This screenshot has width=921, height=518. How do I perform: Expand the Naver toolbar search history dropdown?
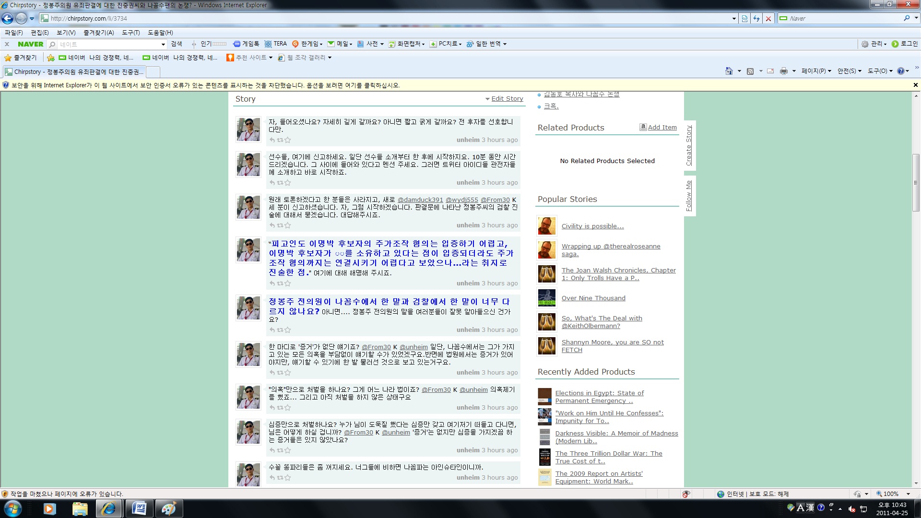(x=163, y=45)
